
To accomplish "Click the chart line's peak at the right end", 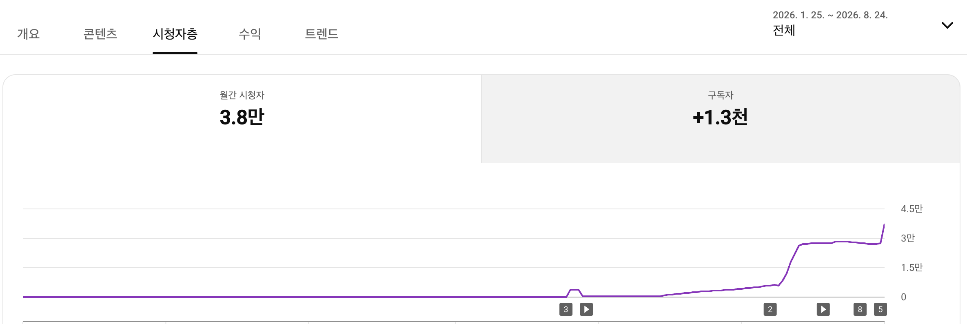I will coord(884,224).
